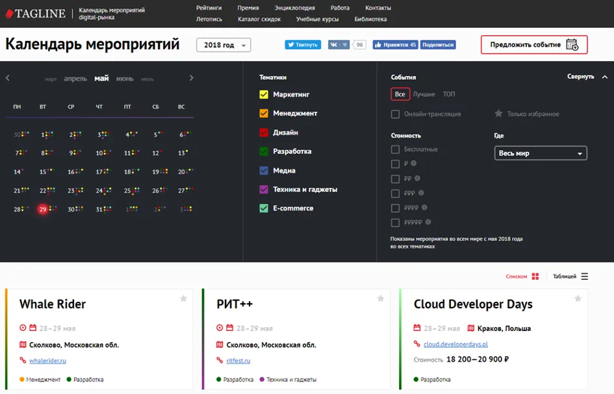Viewport: 614px width, 394px height.
Task: Click info icon next to ₽₽₽ price
Action: (421, 193)
